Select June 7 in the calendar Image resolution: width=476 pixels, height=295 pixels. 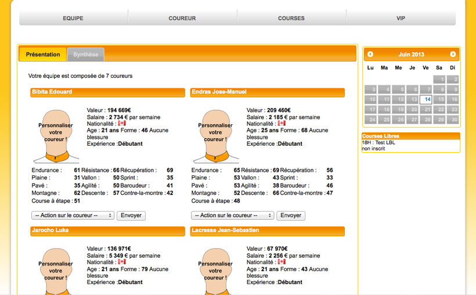point(425,89)
